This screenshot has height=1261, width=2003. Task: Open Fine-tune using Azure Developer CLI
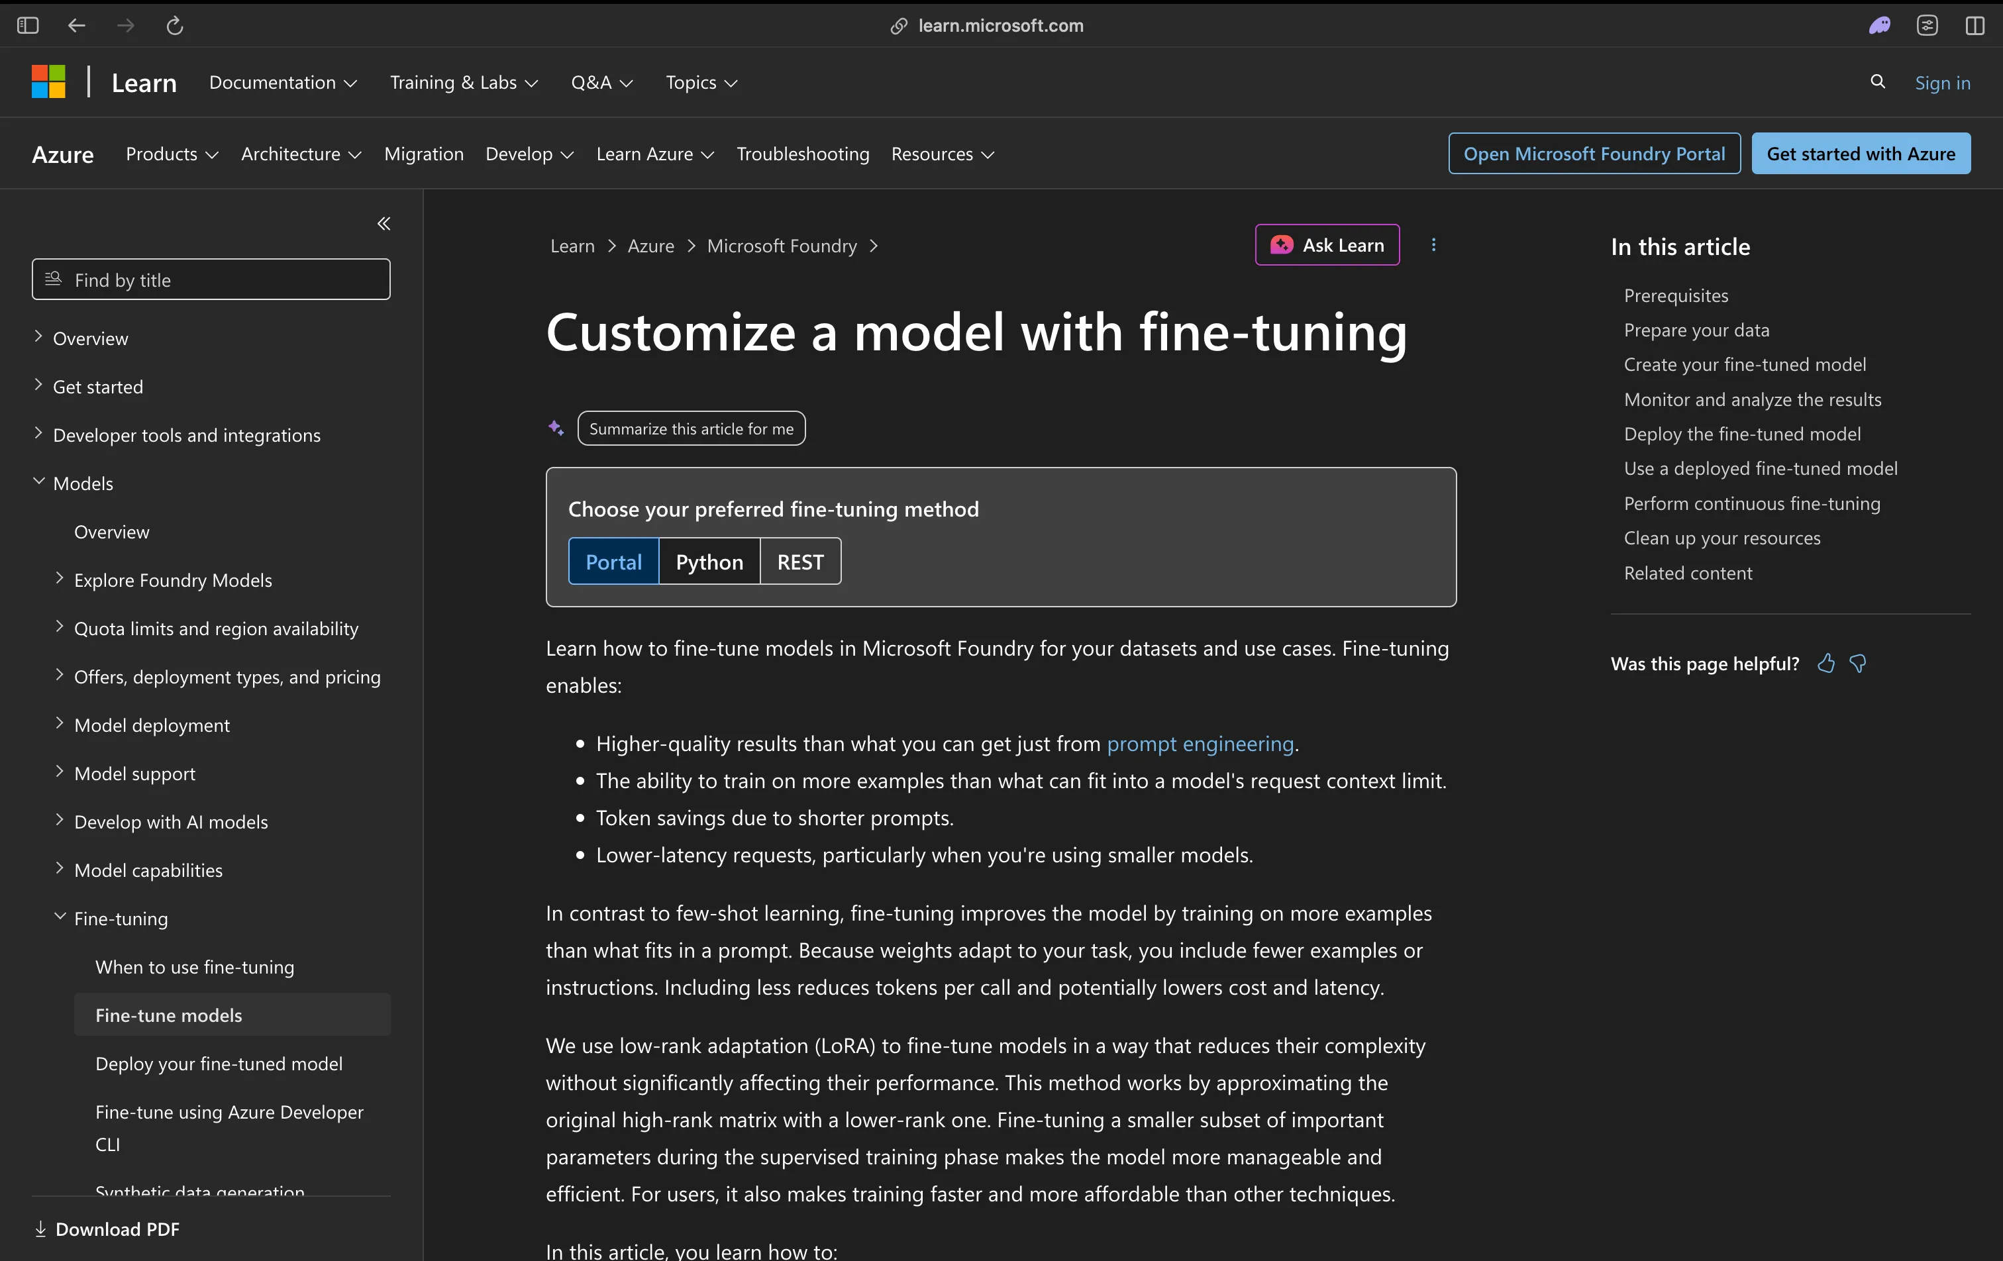pos(230,1128)
